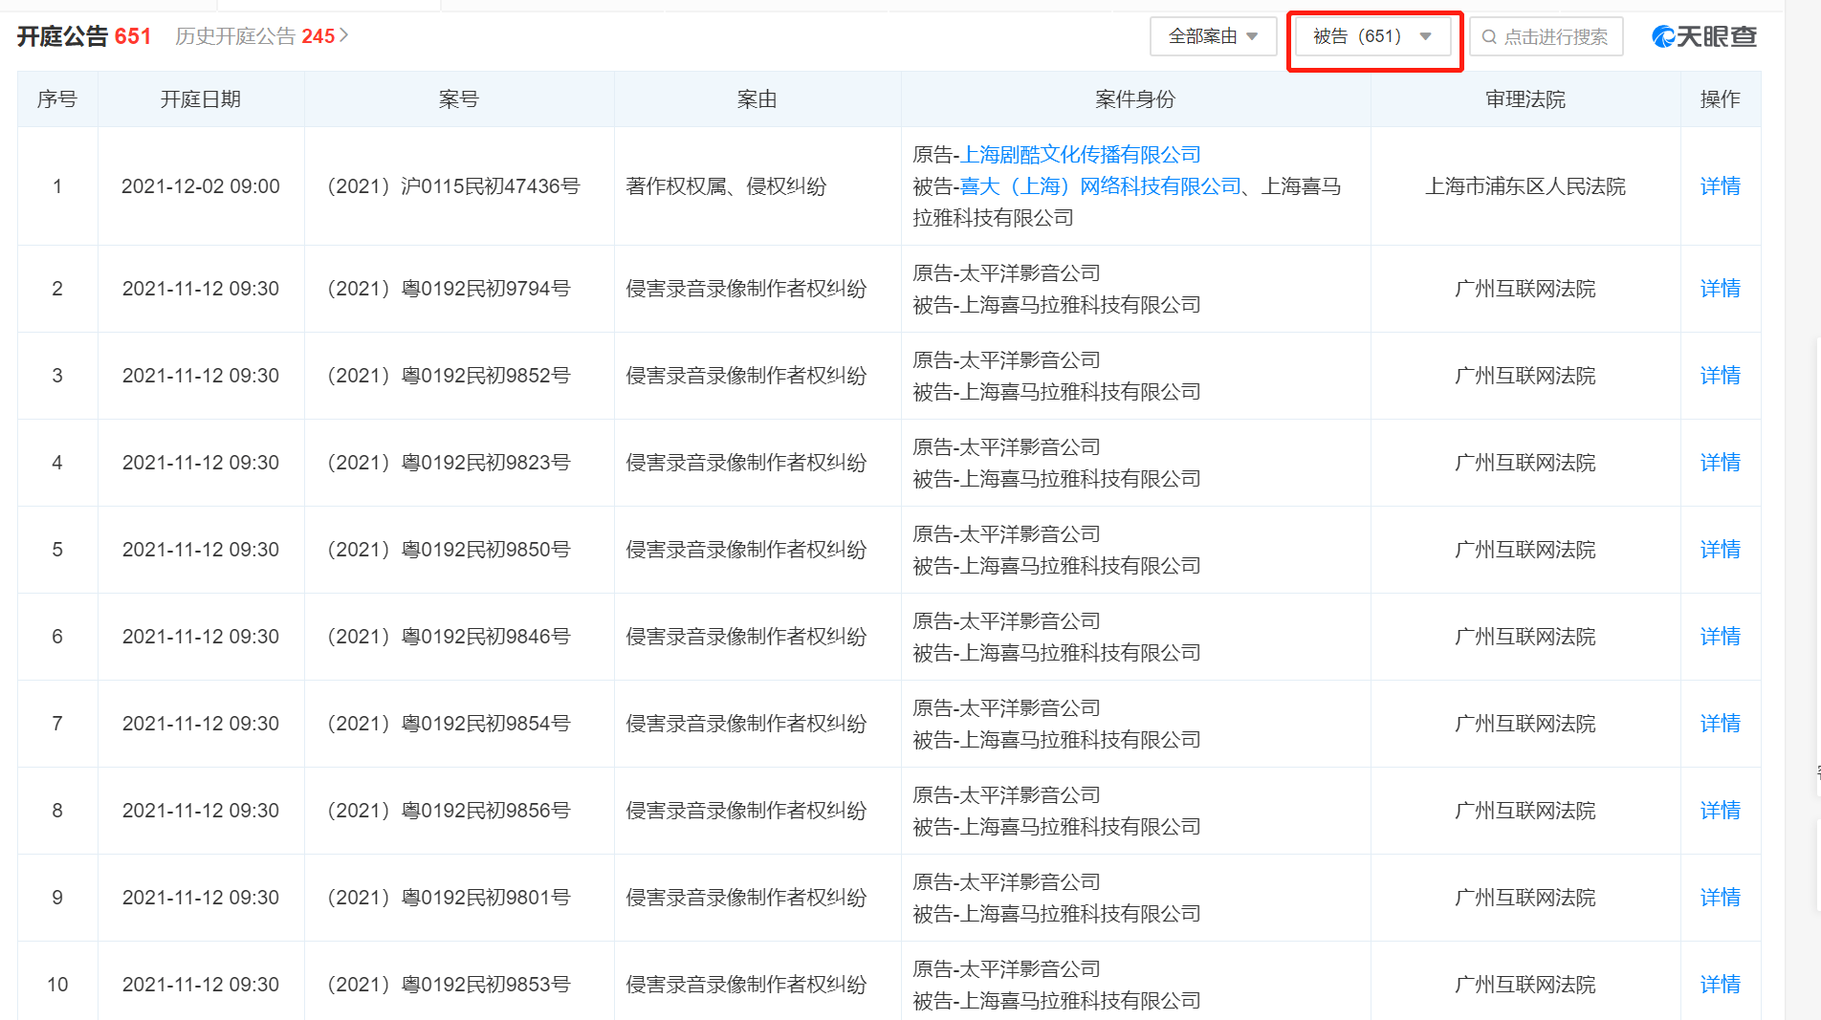
Task: Click the 序号 column header
Action: point(57,99)
